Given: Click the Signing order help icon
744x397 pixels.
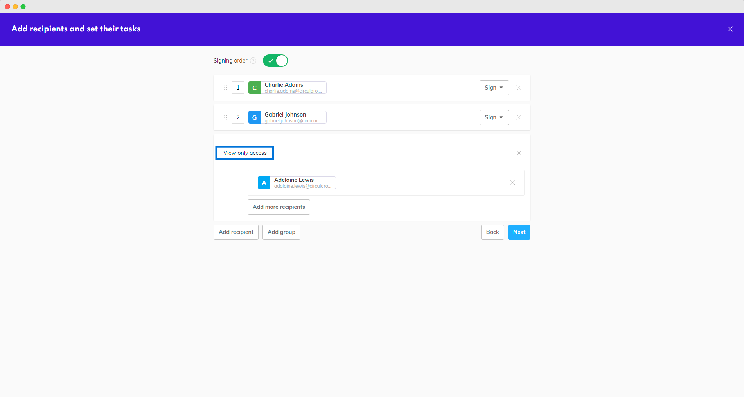Looking at the screenshot, I should pyautogui.click(x=253, y=61).
